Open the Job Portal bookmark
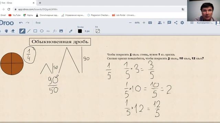 click(x=124, y=15)
